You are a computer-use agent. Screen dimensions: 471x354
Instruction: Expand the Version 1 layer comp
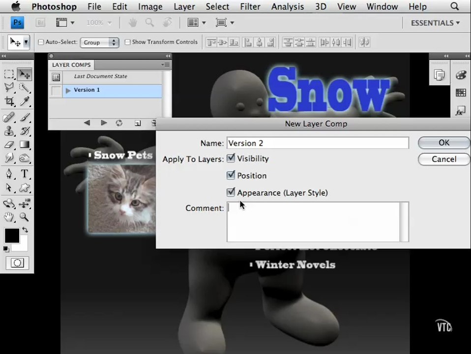point(68,90)
